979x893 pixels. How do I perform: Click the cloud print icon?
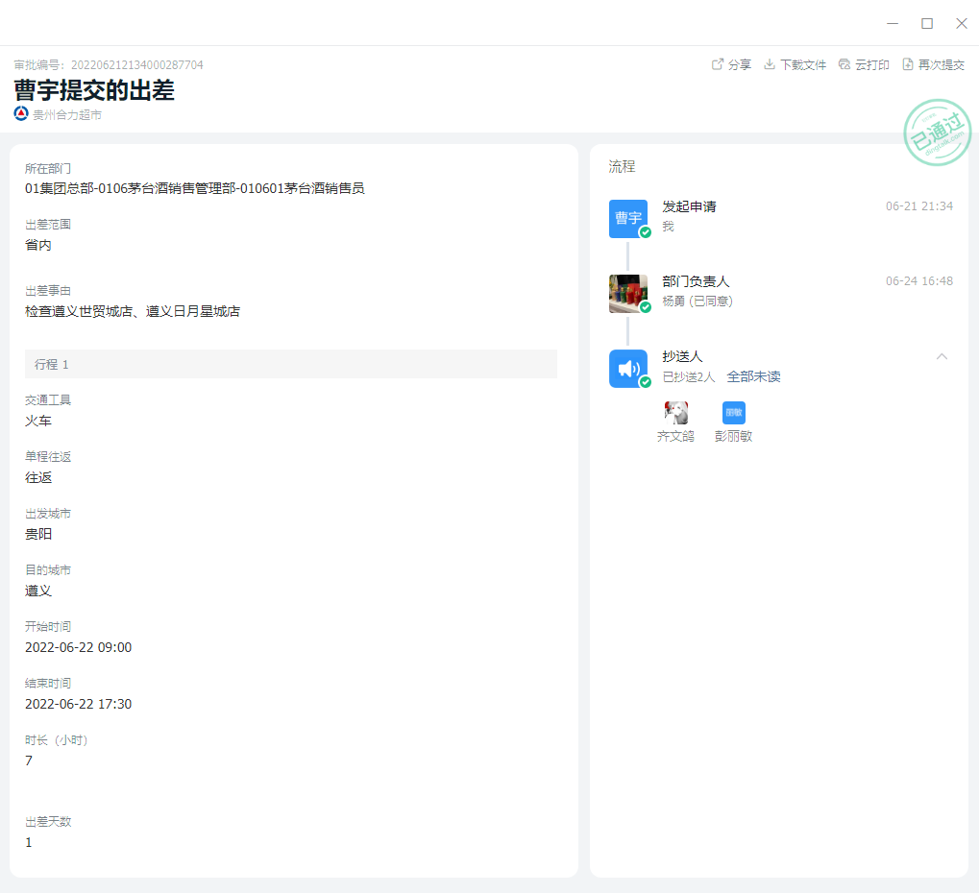(x=844, y=64)
